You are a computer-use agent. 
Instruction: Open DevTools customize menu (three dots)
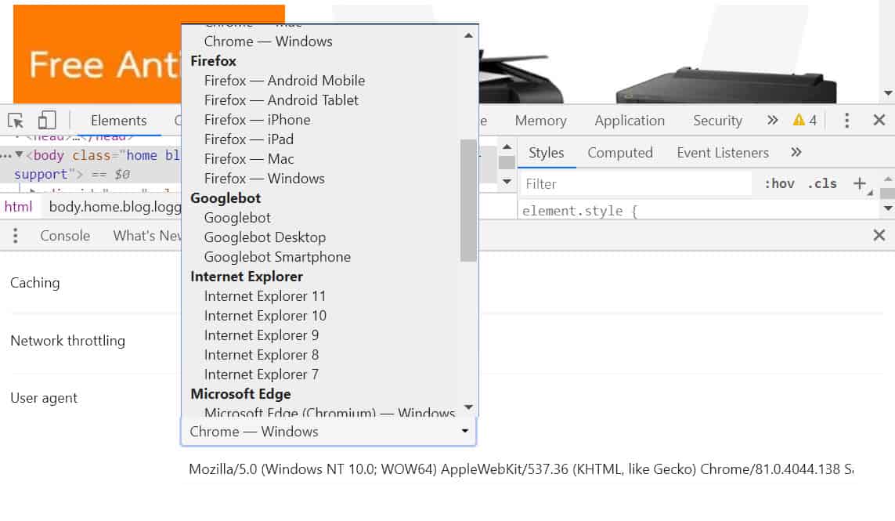(x=846, y=120)
